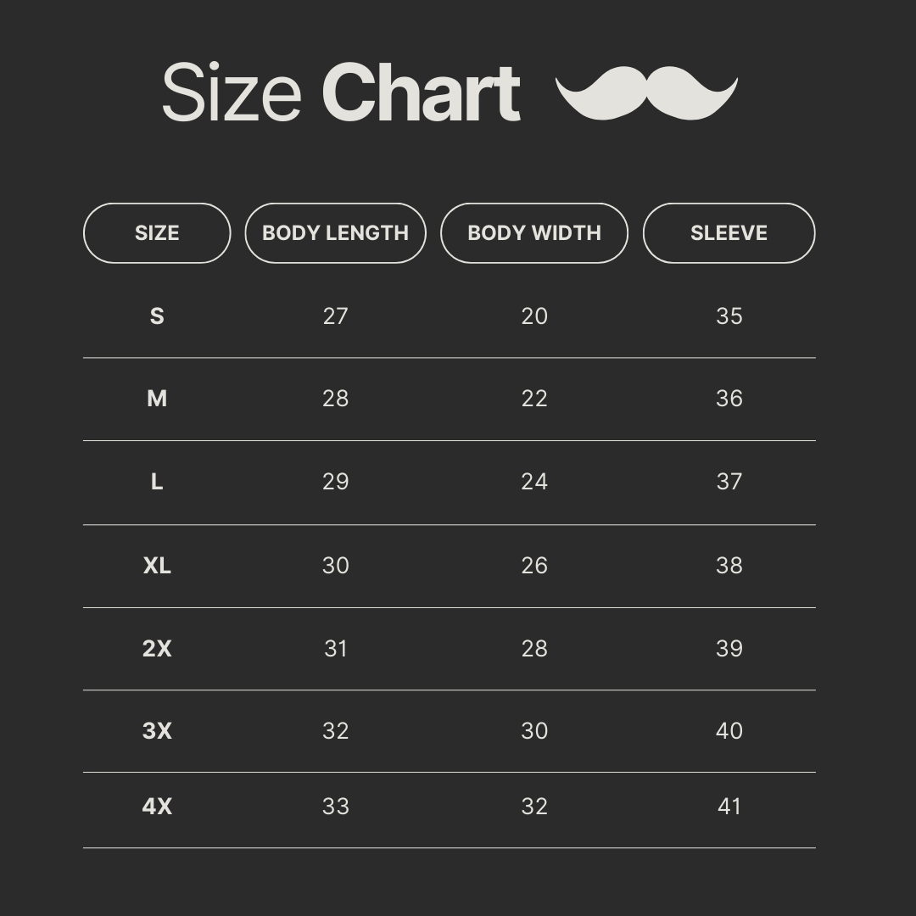The width and height of the screenshot is (916, 916).
Task: Click body width value 22 for M
Action: (x=534, y=399)
